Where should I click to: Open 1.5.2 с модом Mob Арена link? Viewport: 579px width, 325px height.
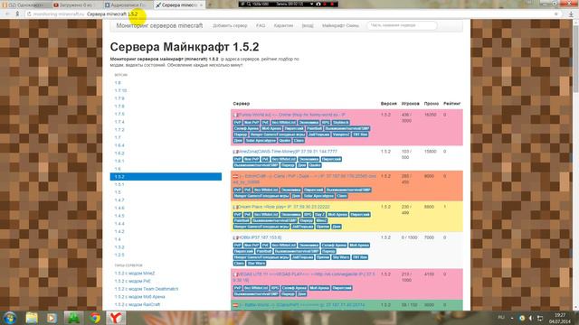click(x=139, y=297)
